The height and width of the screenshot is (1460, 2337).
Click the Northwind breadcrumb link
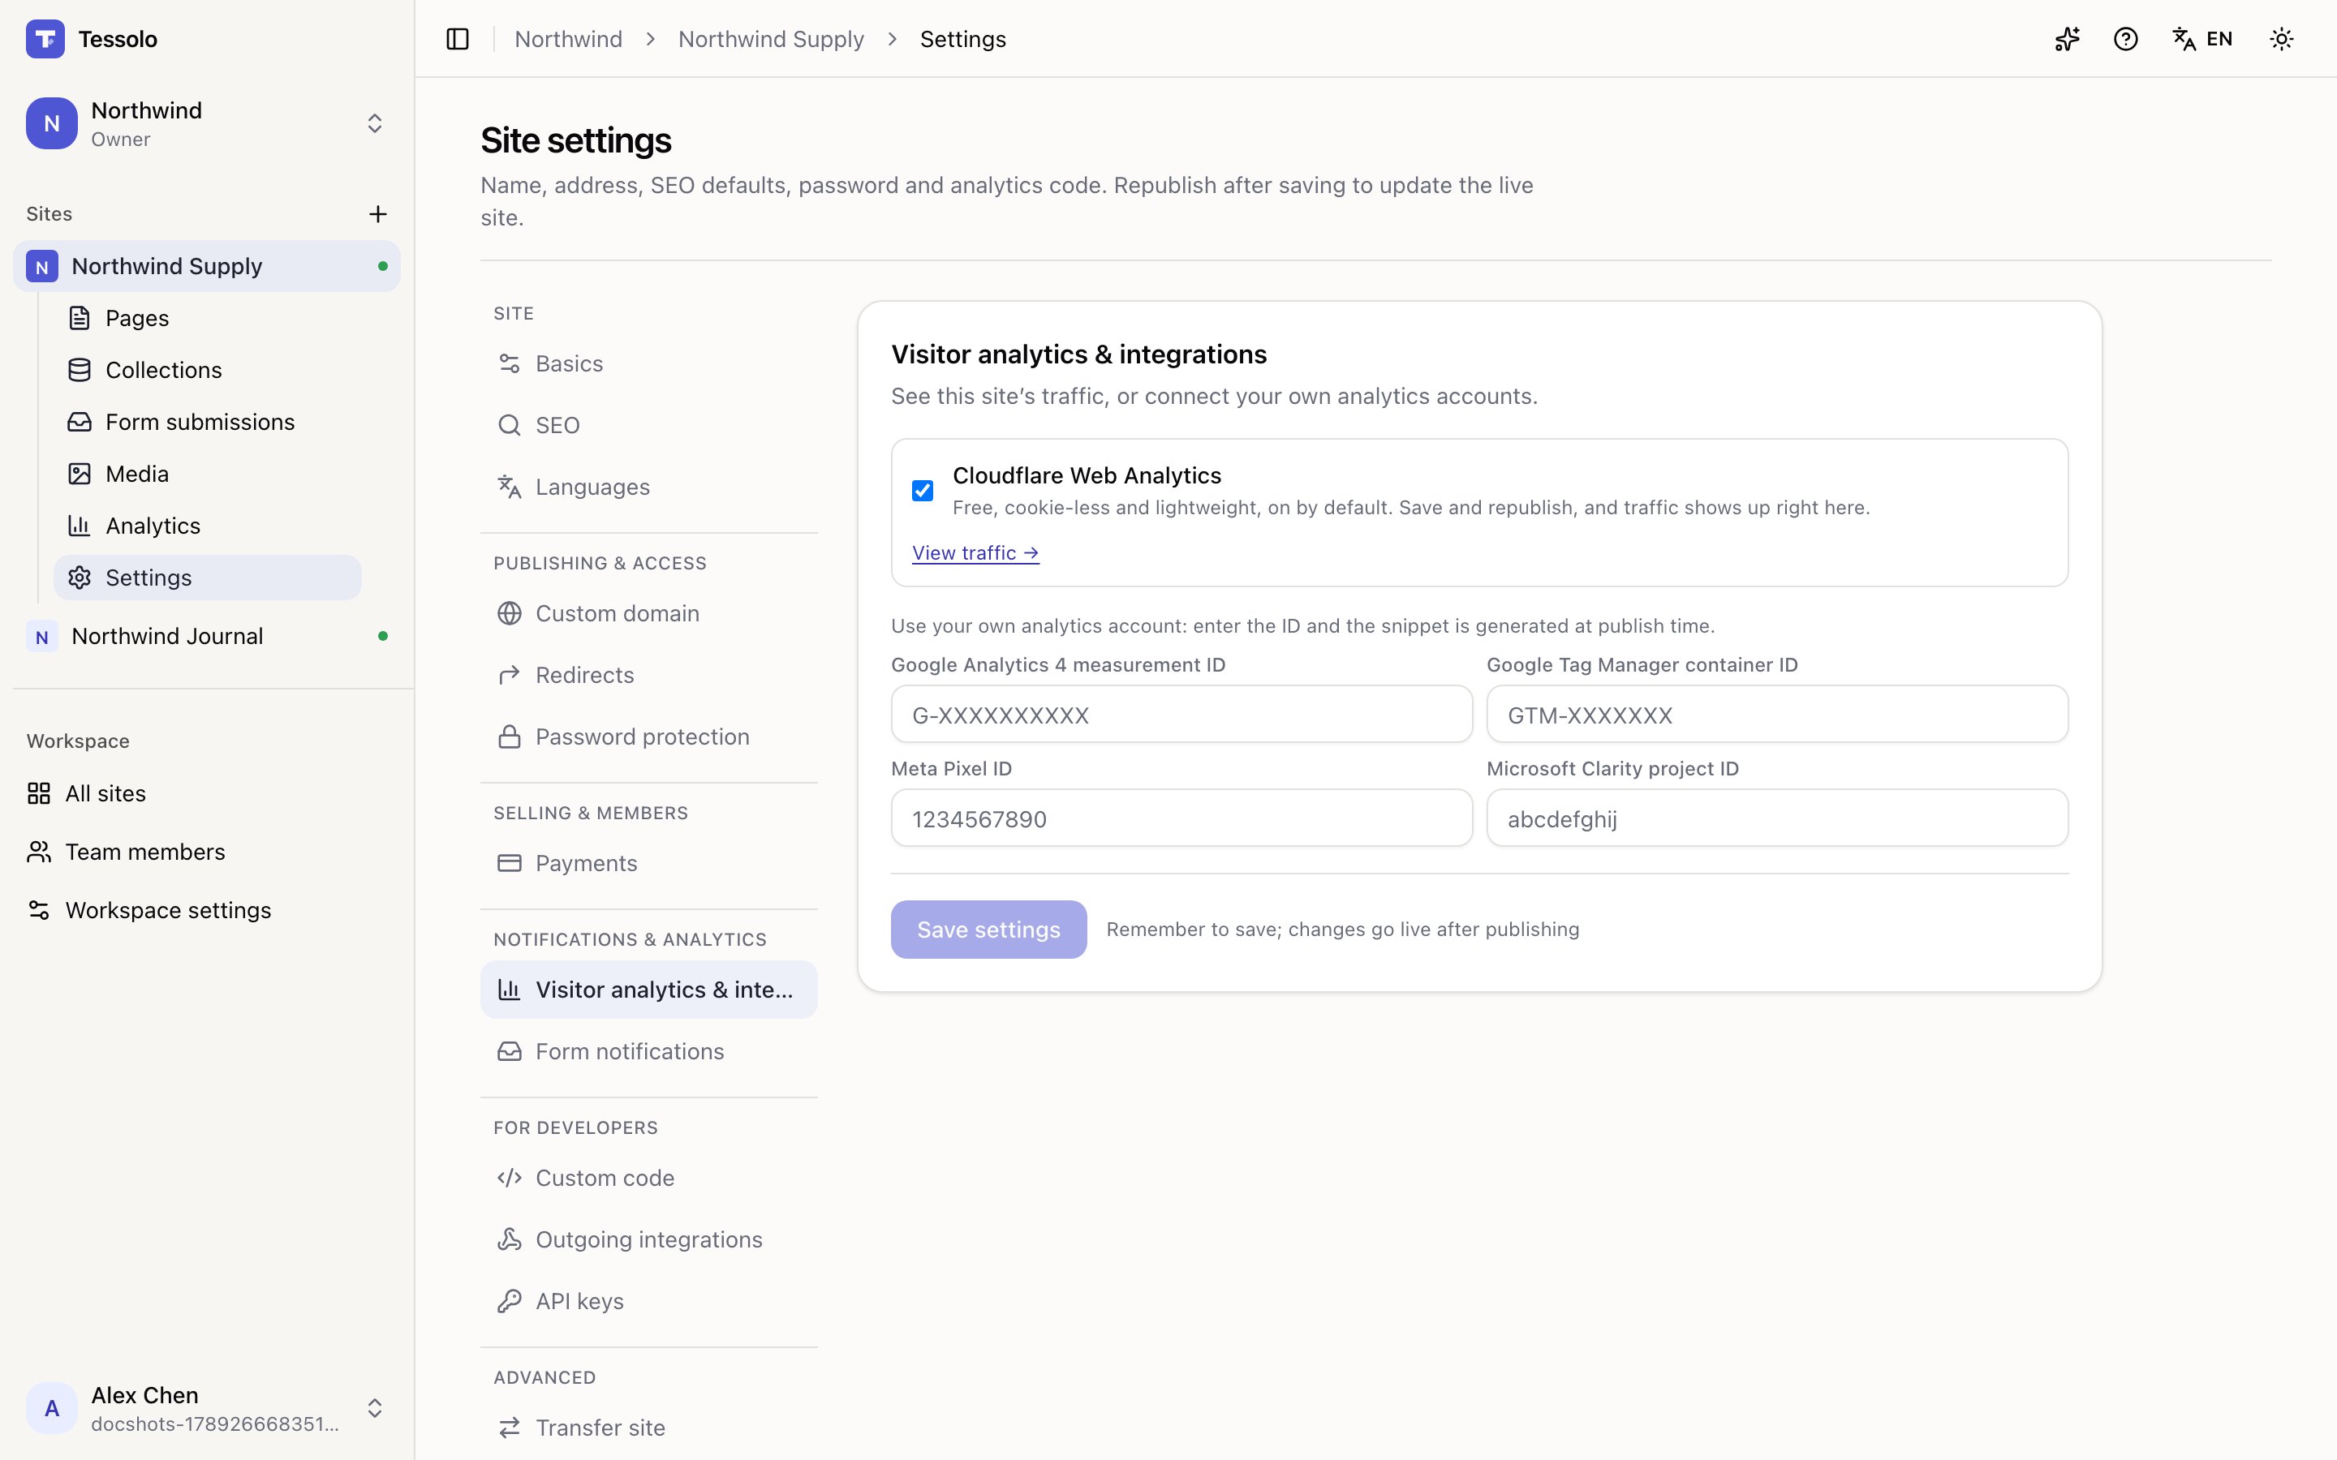pos(569,39)
